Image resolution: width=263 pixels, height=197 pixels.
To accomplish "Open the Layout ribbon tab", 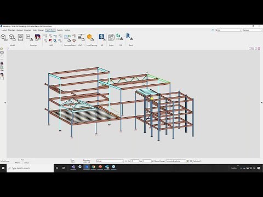I will pyautogui.click(x=4, y=30).
